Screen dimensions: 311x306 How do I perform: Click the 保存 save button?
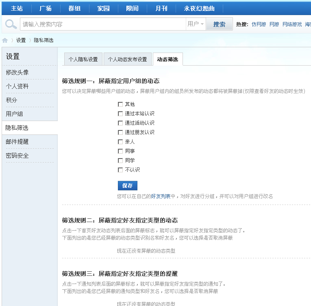tap(128, 185)
